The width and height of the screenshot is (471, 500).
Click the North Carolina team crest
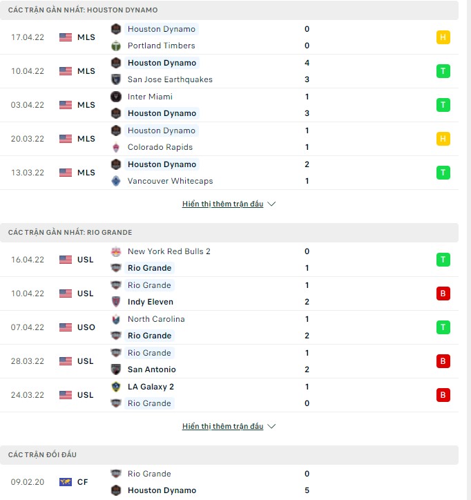(x=116, y=319)
